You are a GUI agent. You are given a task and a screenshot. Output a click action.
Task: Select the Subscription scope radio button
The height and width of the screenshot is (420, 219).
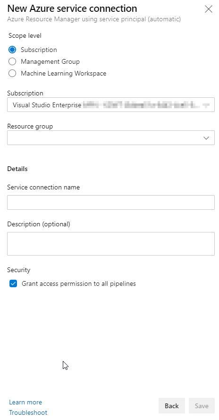point(12,50)
